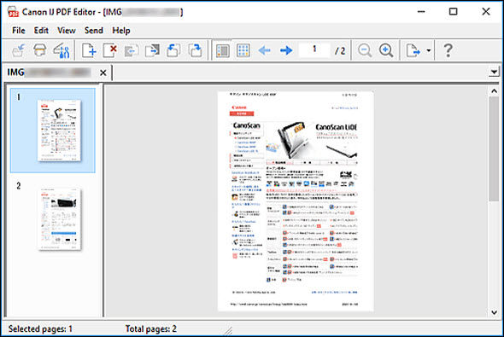Close the PDF Editor window
The image size is (504, 337).
[x=486, y=12]
